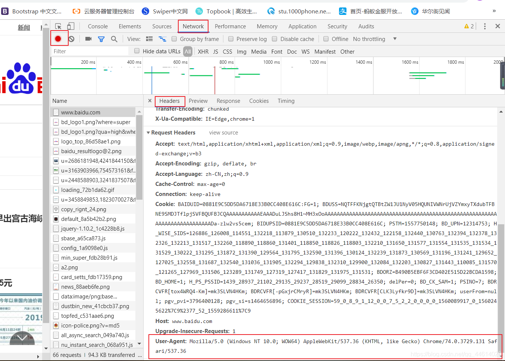Viewport: 505px width, 361px height.
Task: Toggle capture screenshots camera icon
Action: click(88, 39)
